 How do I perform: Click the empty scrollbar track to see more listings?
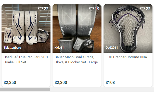tap(102, 90)
